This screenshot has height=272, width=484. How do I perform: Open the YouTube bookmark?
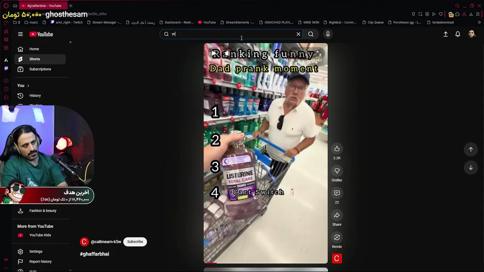coord(207,22)
